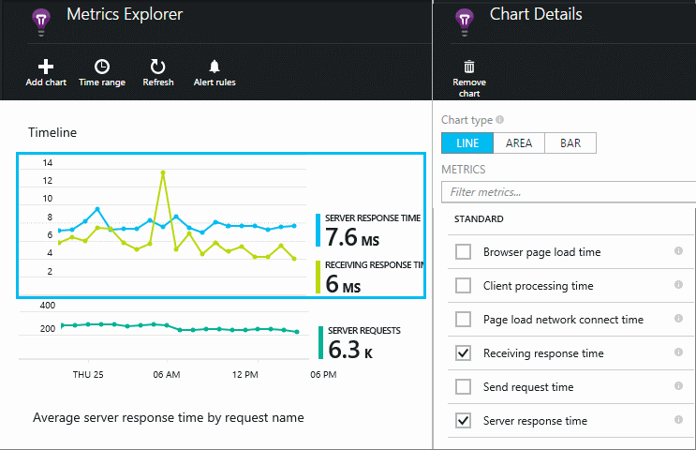This screenshot has height=450, width=696.
Task: Click the Refresh arrow icon
Action: 157,67
